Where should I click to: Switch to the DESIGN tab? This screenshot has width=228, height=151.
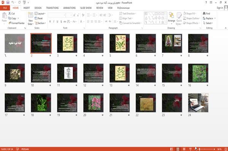38,8
